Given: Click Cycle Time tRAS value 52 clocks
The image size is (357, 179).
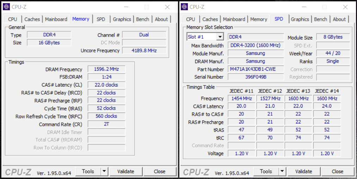Looking at the screenshot, I should coord(106,108).
